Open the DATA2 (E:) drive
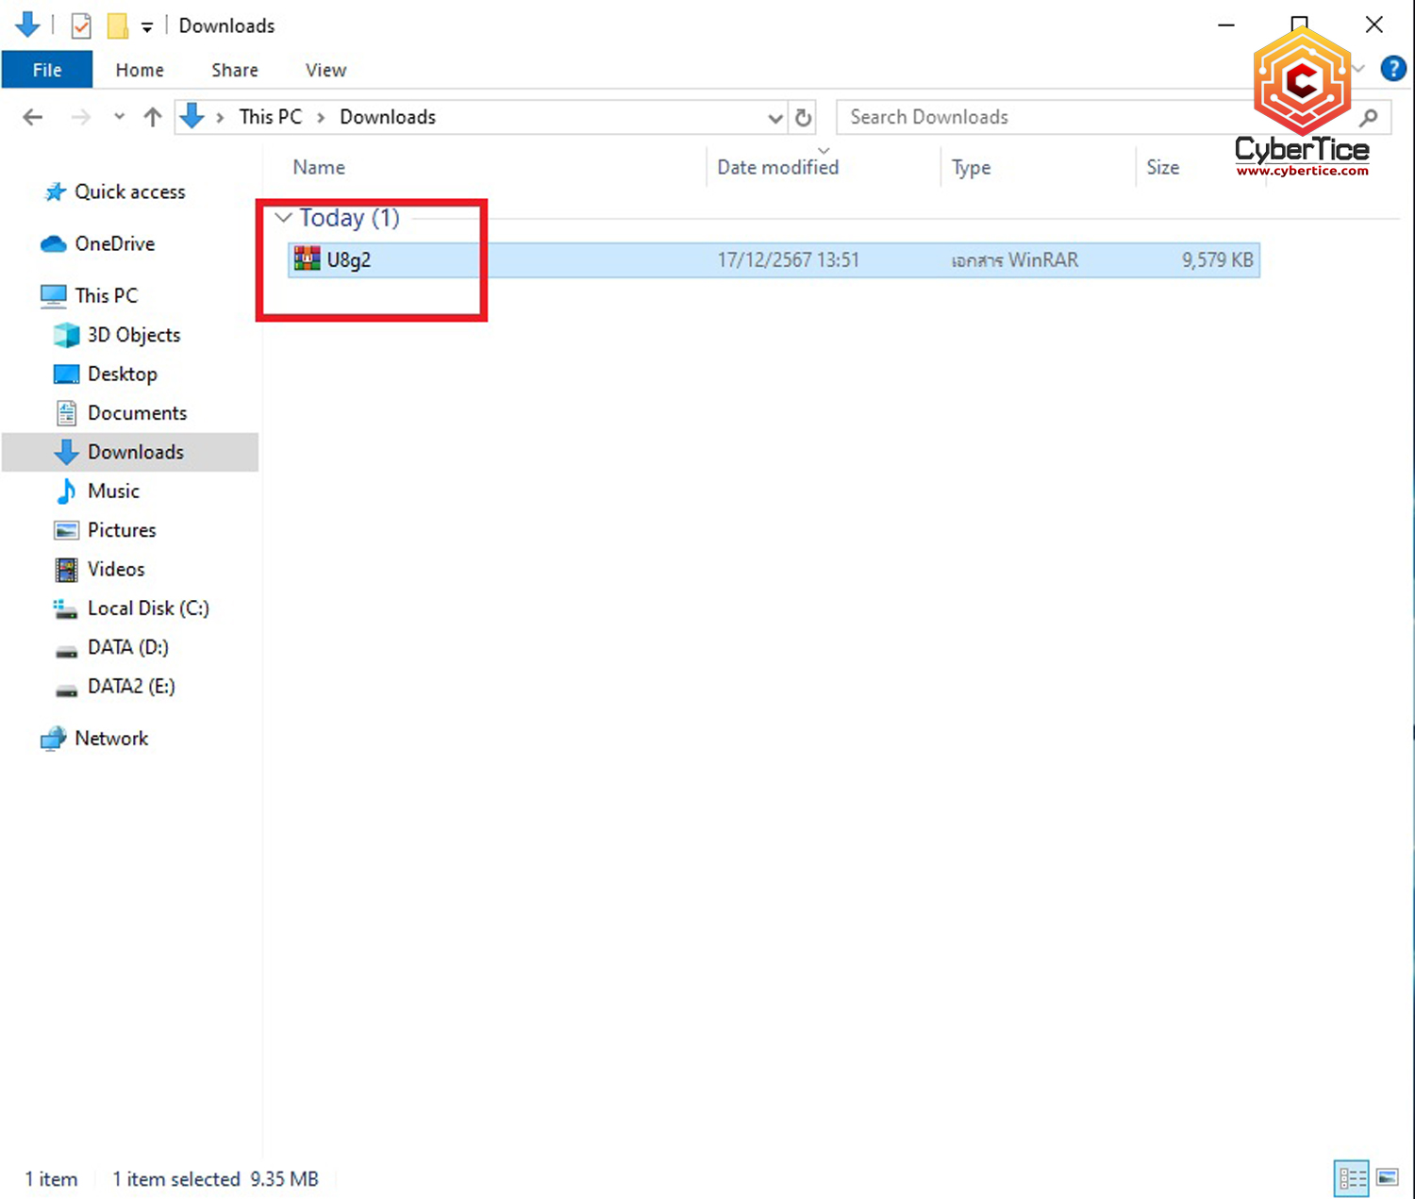 [130, 686]
